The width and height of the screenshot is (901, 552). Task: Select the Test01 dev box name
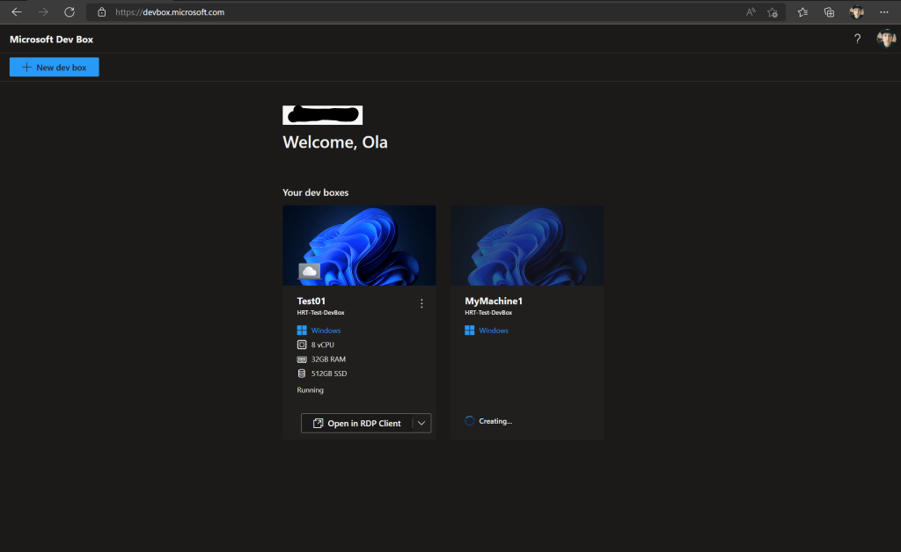pyautogui.click(x=311, y=301)
